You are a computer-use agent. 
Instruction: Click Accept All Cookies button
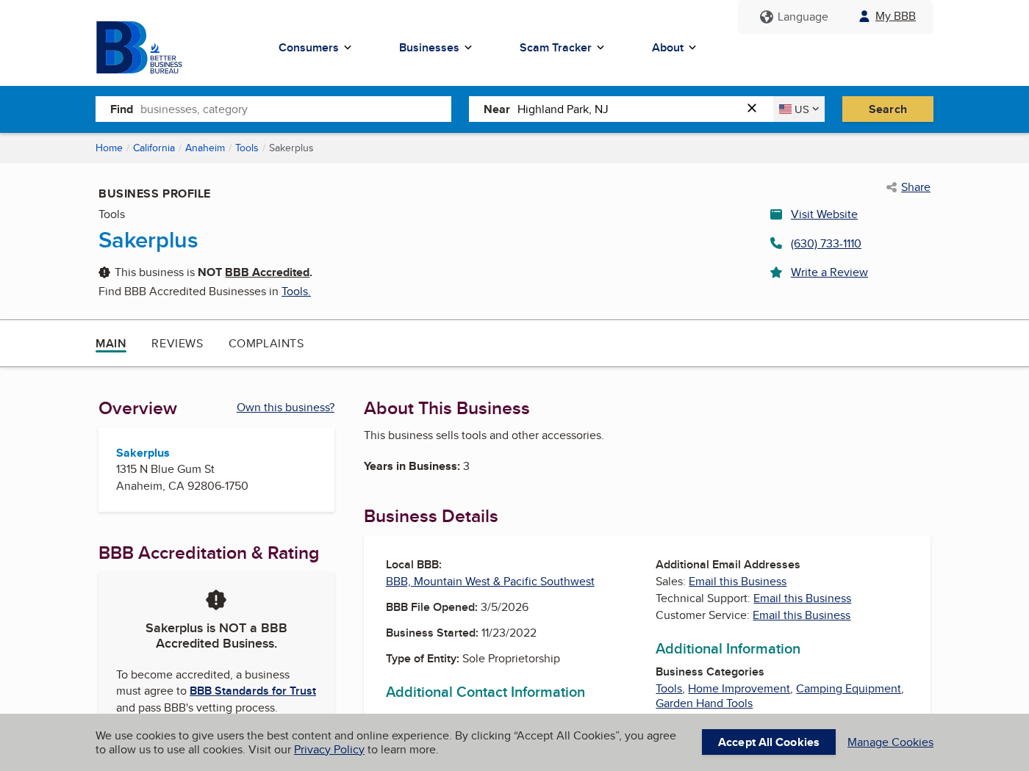(x=769, y=742)
